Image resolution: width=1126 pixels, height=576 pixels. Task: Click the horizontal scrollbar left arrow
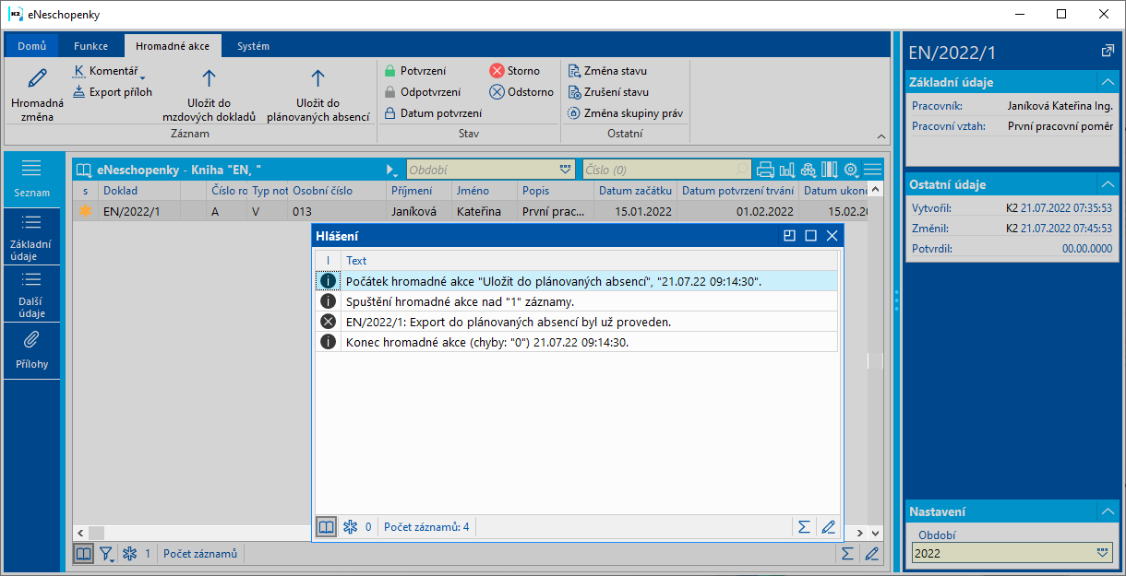click(x=80, y=533)
